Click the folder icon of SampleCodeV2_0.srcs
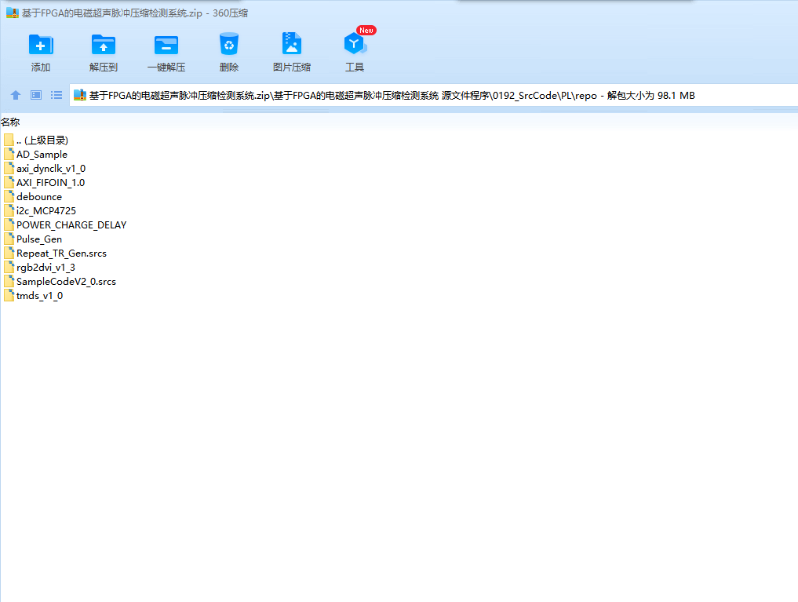This screenshot has height=602, width=798. [x=9, y=282]
